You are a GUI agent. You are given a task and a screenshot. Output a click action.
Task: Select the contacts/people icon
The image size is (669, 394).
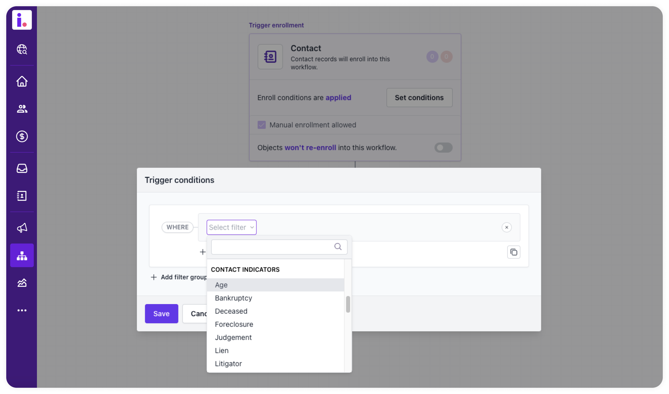(22, 108)
